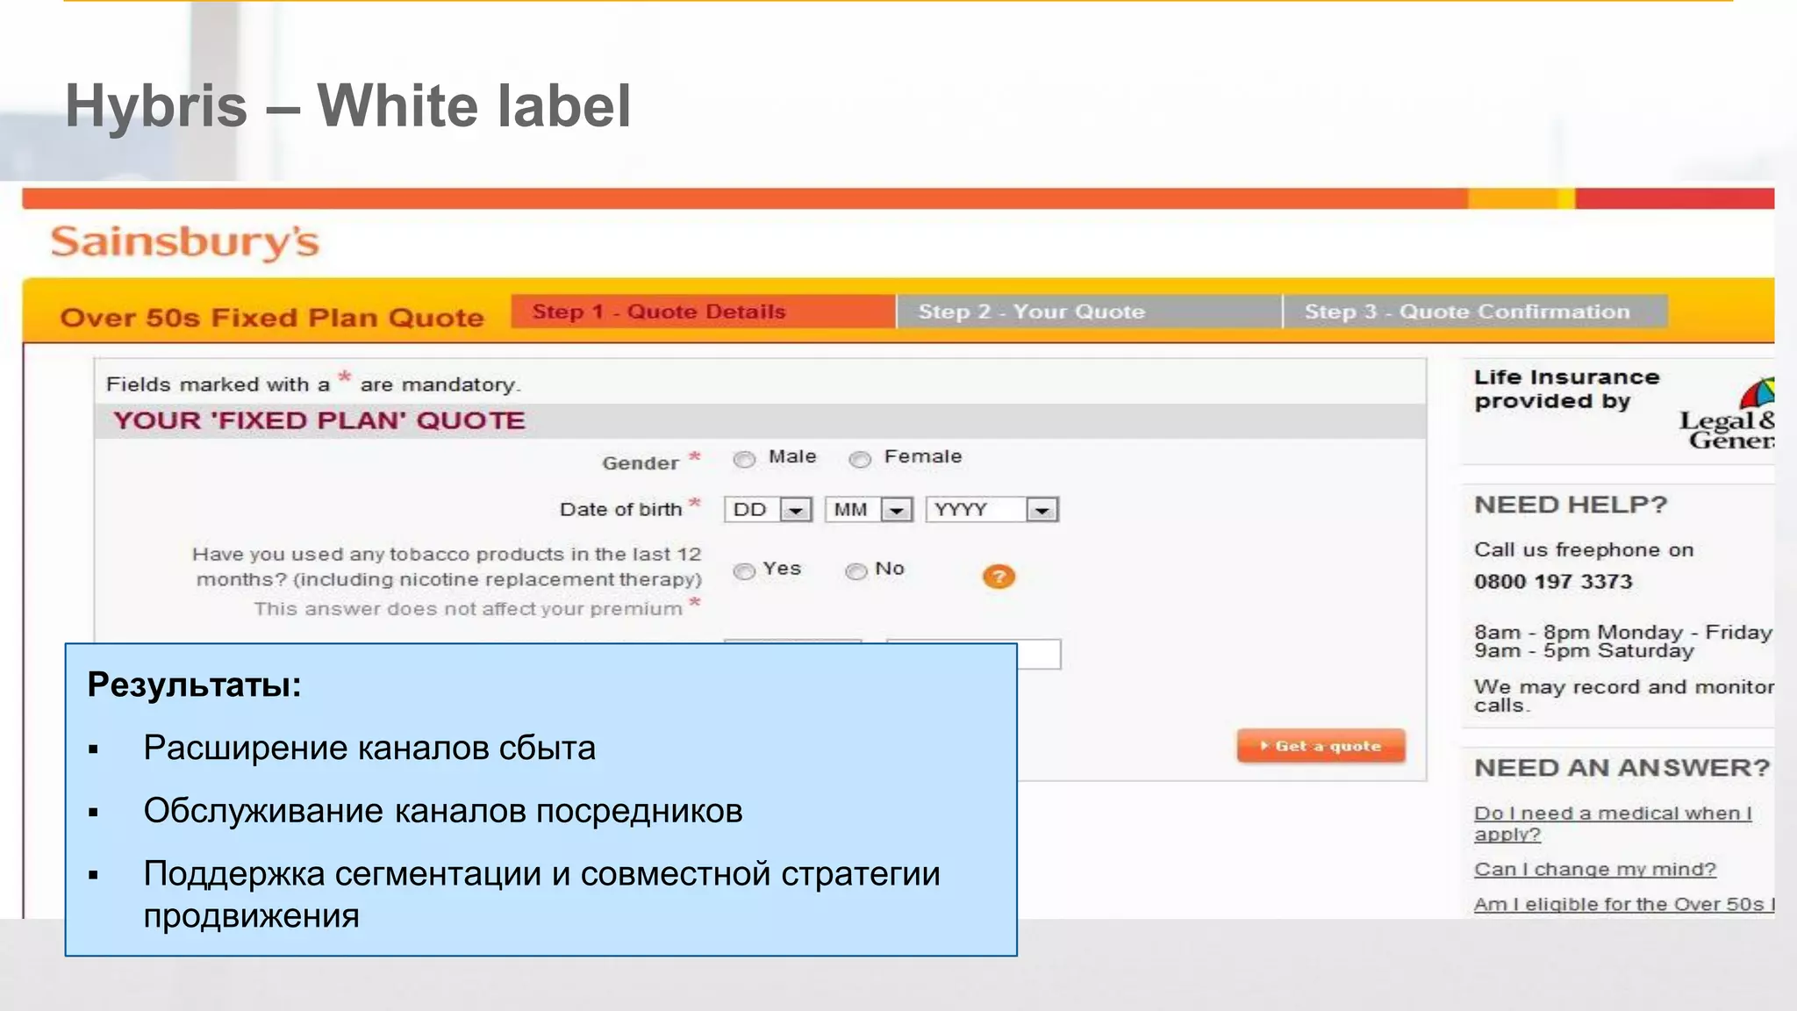Click the orange help question mark icon
This screenshot has height=1011, width=1797.
(x=999, y=577)
